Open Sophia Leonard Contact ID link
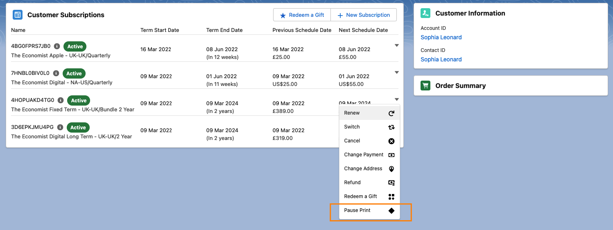Viewport: 613px width, 230px height. click(441, 59)
